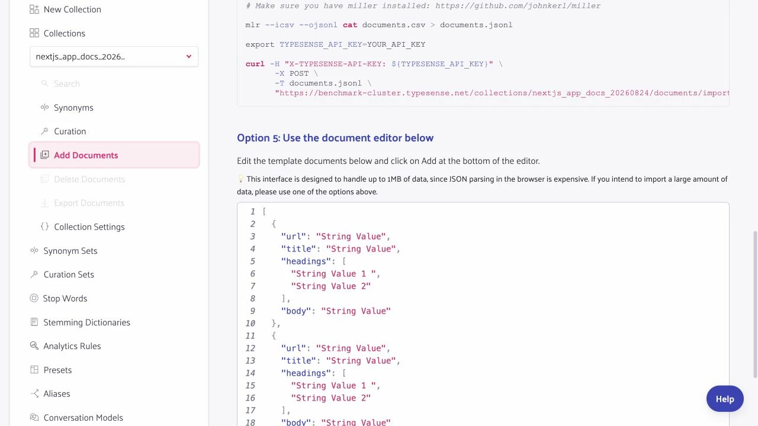Click the Synonym Sets icon
Viewport: 758px width, 426px height.
34,251
